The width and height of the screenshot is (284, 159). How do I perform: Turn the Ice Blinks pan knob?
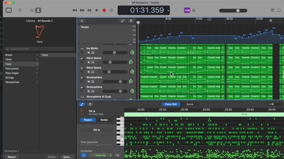[132, 53]
